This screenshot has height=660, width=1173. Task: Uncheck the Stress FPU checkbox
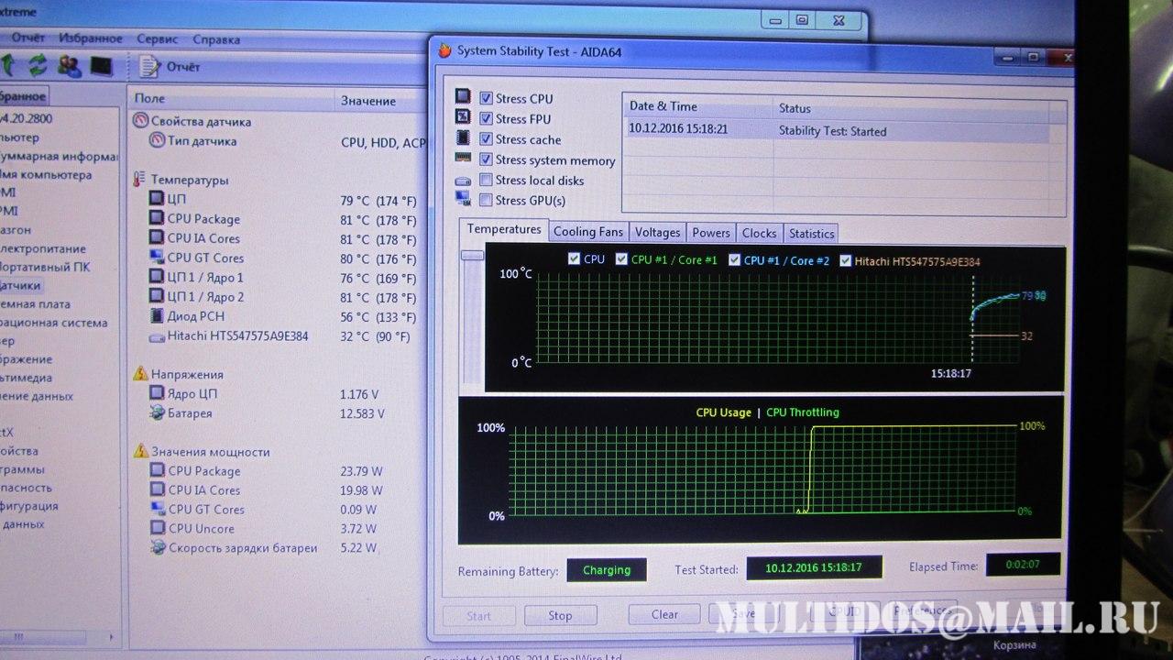[x=486, y=118]
